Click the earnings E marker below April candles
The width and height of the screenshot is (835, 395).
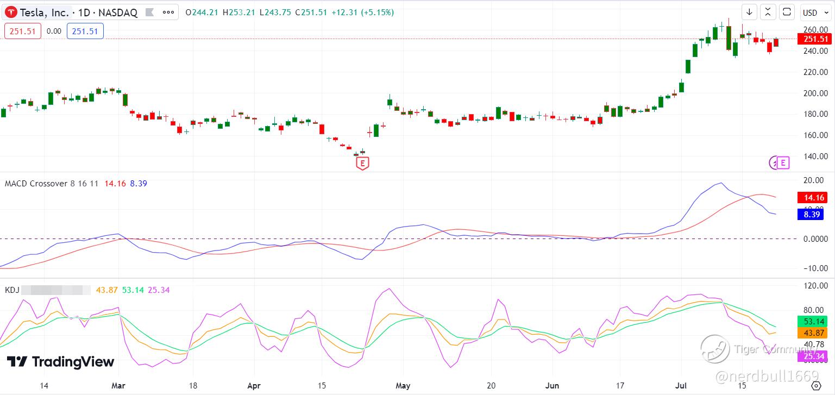pos(362,162)
